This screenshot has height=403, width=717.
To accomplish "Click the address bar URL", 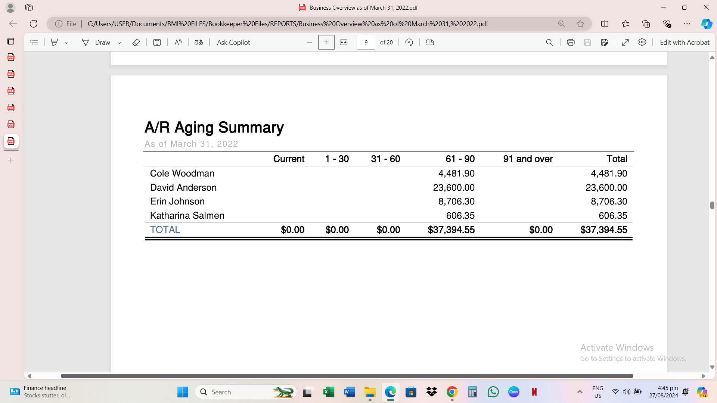I will pyautogui.click(x=288, y=24).
